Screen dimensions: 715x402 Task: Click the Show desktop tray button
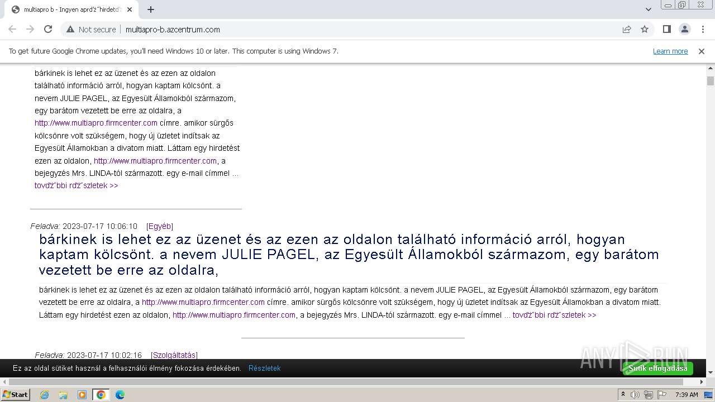click(709, 395)
